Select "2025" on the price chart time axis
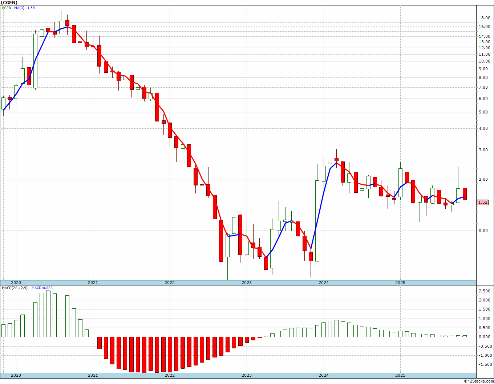 [400, 283]
